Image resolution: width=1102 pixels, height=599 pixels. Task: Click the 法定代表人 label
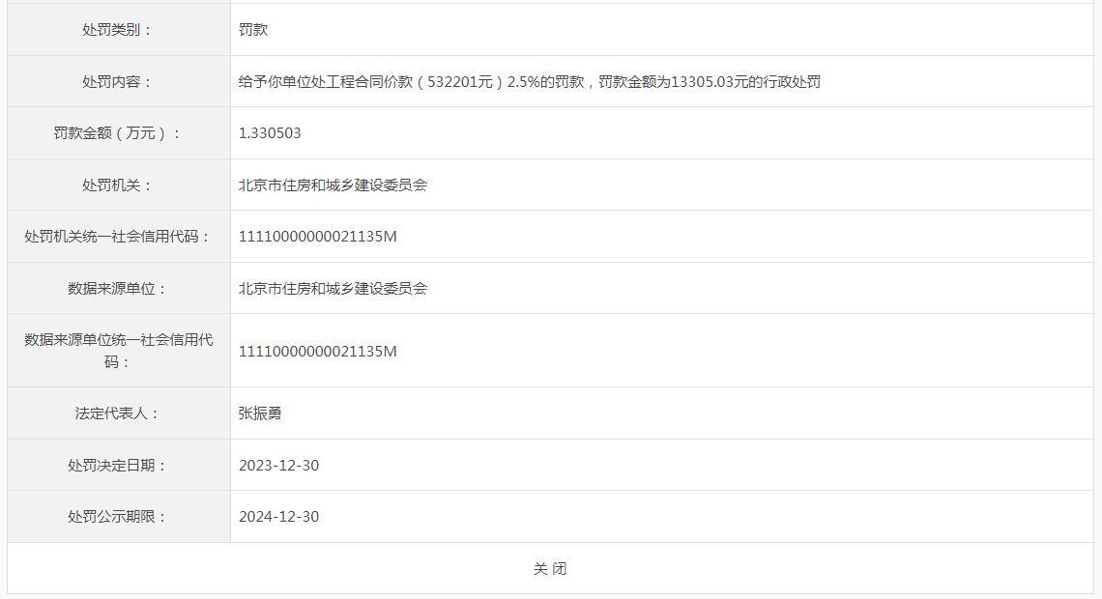pyautogui.click(x=117, y=413)
